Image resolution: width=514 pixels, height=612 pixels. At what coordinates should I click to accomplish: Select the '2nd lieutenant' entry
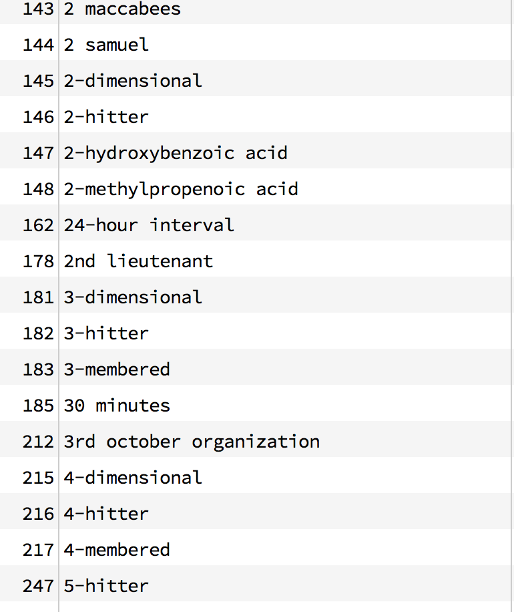(x=256, y=259)
